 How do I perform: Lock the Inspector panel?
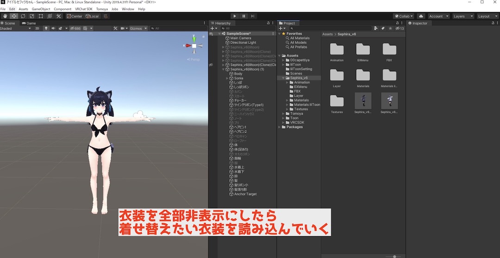click(x=493, y=23)
